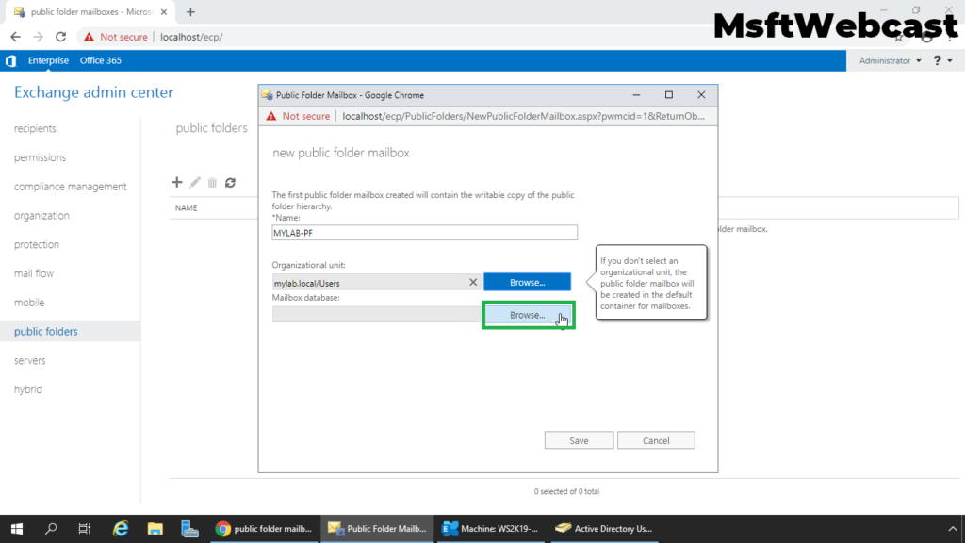Click public folders sub-tab heading

(x=212, y=128)
